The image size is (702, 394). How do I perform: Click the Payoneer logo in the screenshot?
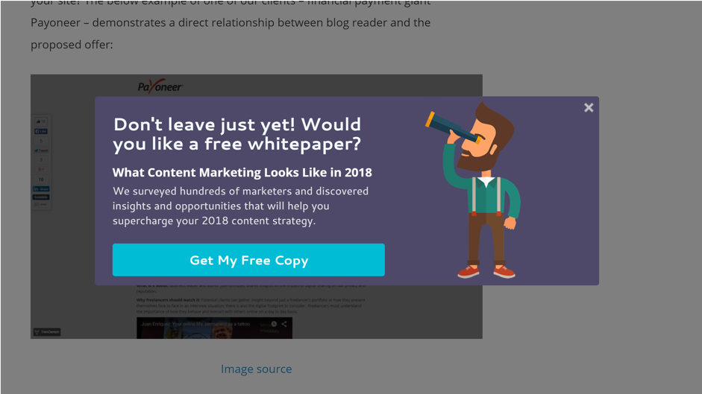click(160, 86)
